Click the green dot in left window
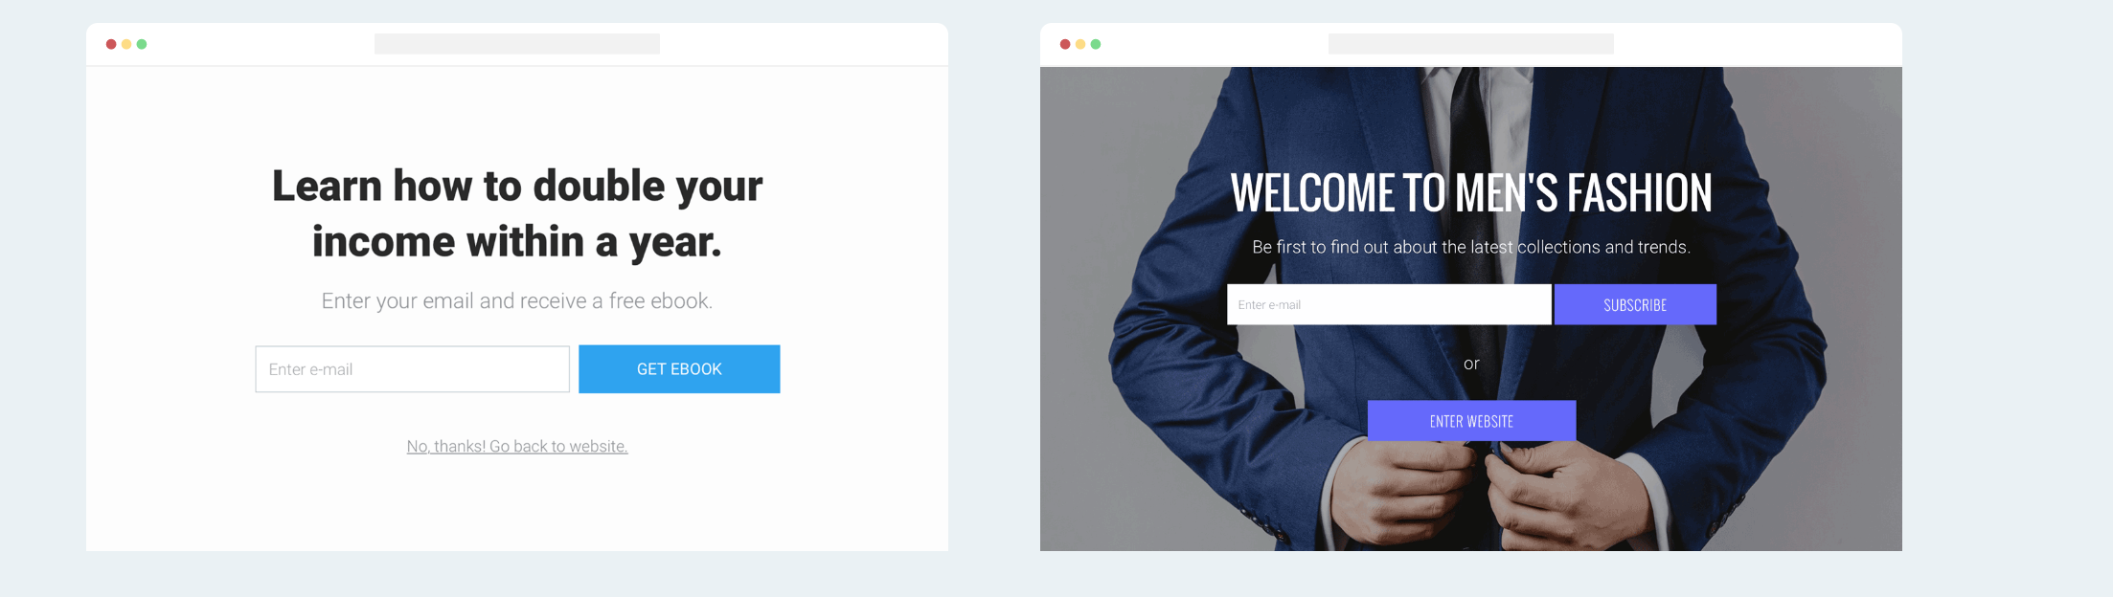 coord(142,44)
